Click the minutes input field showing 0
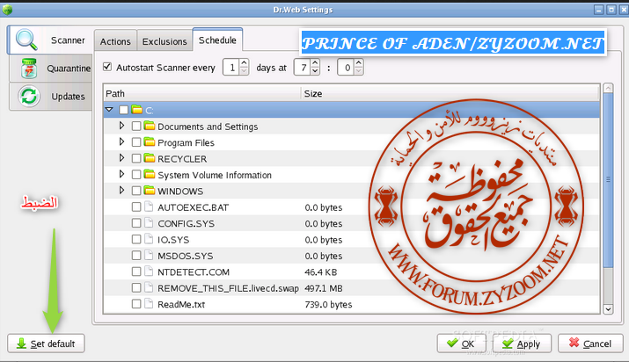Viewport: 629px width, 362px height. [x=347, y=68]
